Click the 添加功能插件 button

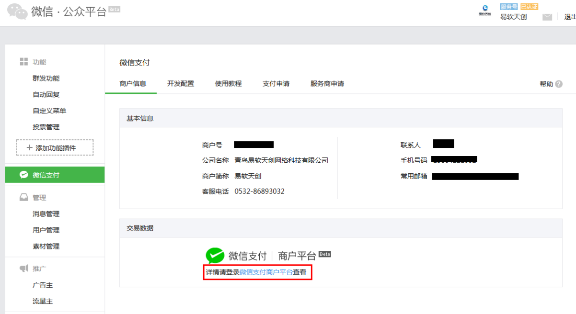point(55,147)
